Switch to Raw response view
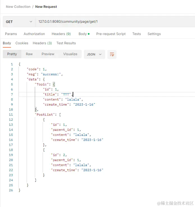Screen dimensions: 195x207 29,54
